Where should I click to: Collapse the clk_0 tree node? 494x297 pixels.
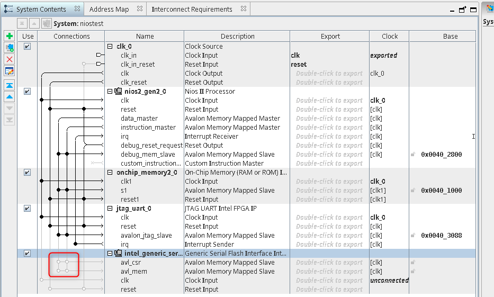[x=110, y=46]
